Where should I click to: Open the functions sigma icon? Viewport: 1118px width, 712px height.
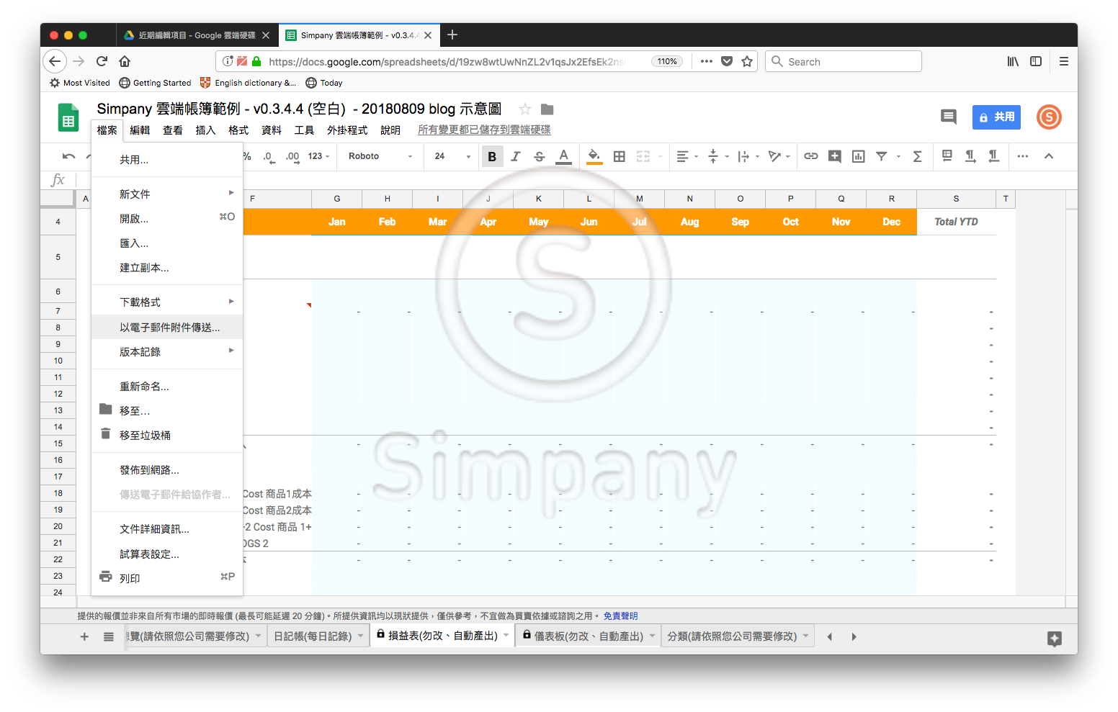click(x=918, y=156)
